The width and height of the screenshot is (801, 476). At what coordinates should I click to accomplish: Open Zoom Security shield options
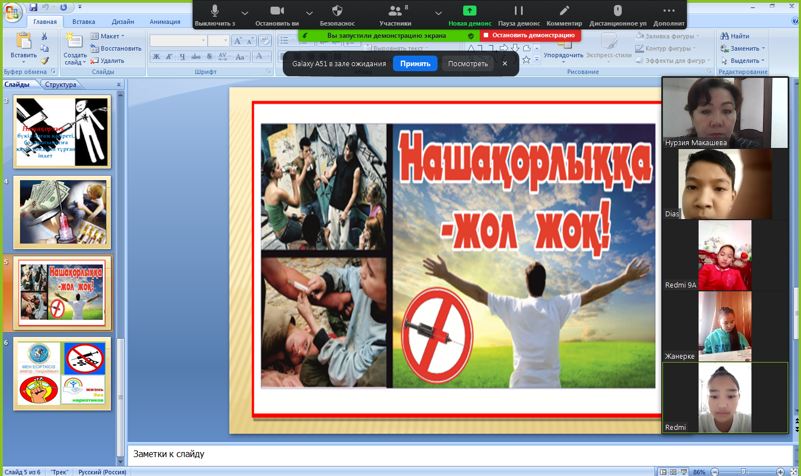click(x=337, y=11)
